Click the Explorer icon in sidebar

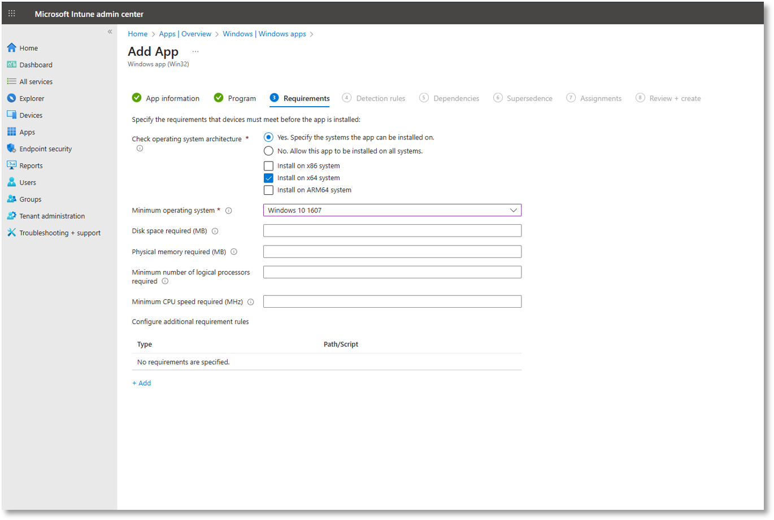[x=11, y=98]
